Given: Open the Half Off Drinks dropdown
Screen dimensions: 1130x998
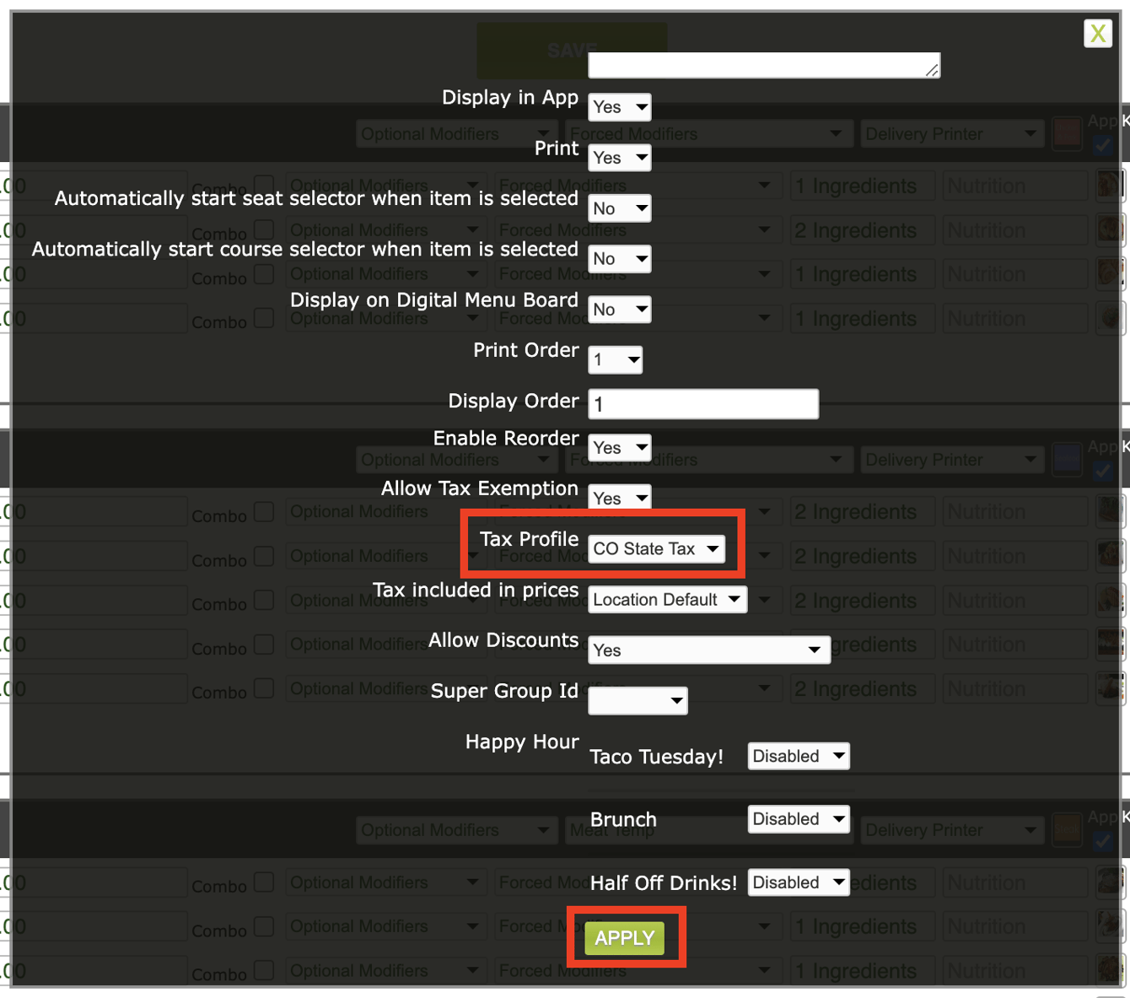Looking at the screenshot, I should (798, 882).
